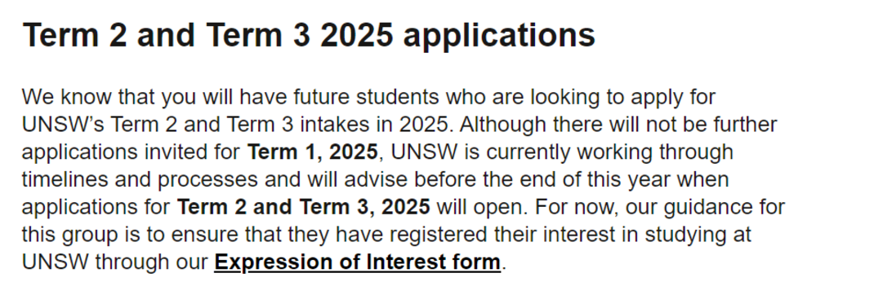Click the words 'UNSW through our' before the link
The width and height of the screenshot is (874, 295).
(x=115, y=262)
